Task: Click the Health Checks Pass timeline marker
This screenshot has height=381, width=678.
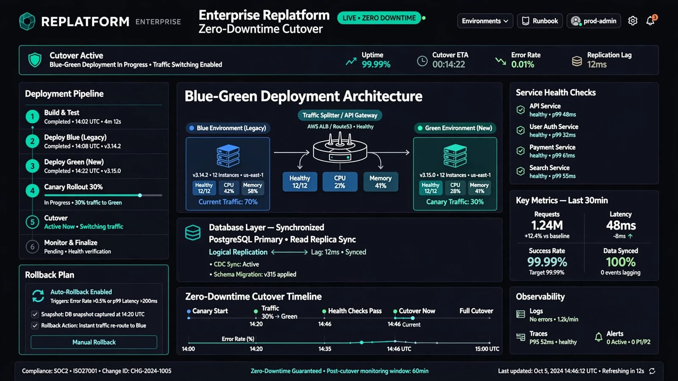Action: pos(324,311)
